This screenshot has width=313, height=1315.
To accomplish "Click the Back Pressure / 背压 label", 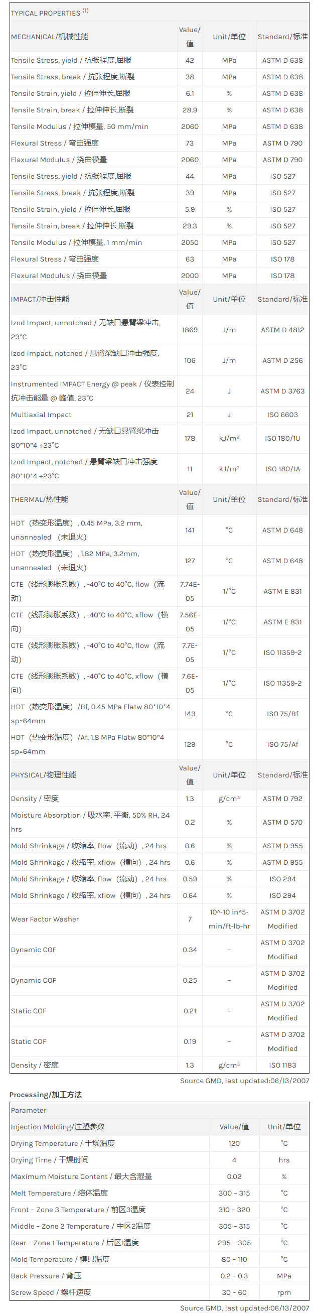I will (46, 1276).
